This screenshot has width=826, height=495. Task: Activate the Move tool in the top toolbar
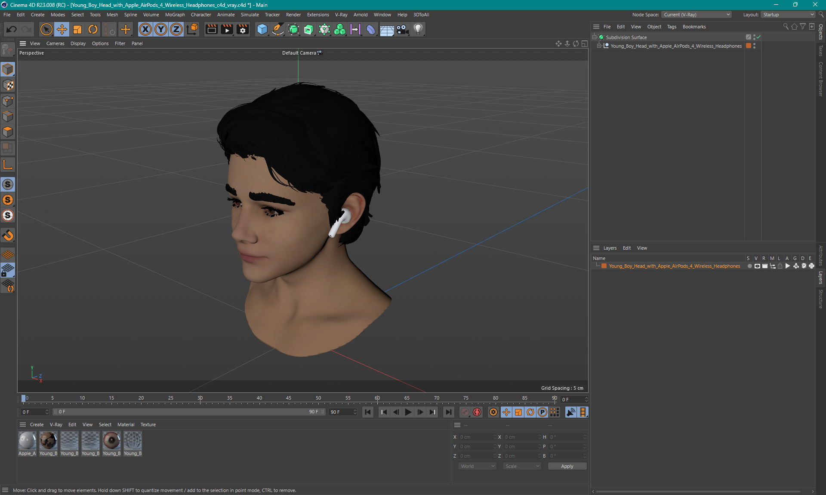62,29
